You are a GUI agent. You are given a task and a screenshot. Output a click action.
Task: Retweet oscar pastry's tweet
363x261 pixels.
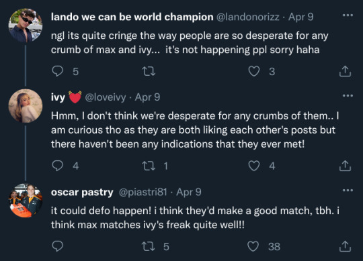pyautogui.click(x=148, y=246)
